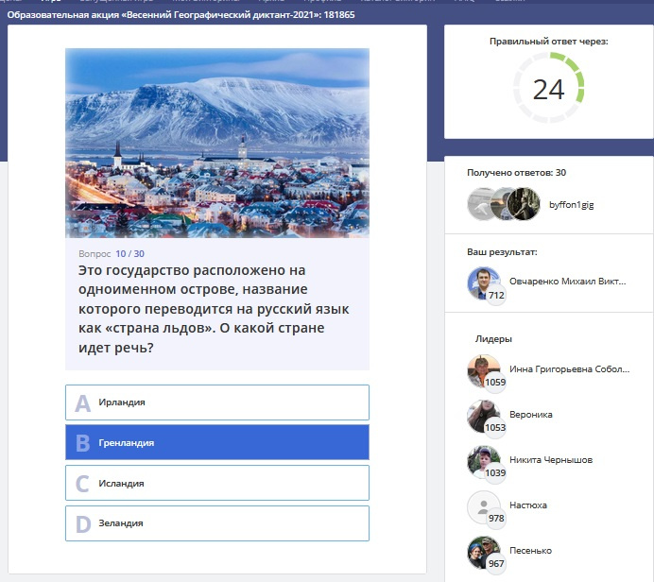Click the byffon1gig respondent avatar
Image resolution: width=654 pixels, height=582 pixels.
[x=524, y=204]
